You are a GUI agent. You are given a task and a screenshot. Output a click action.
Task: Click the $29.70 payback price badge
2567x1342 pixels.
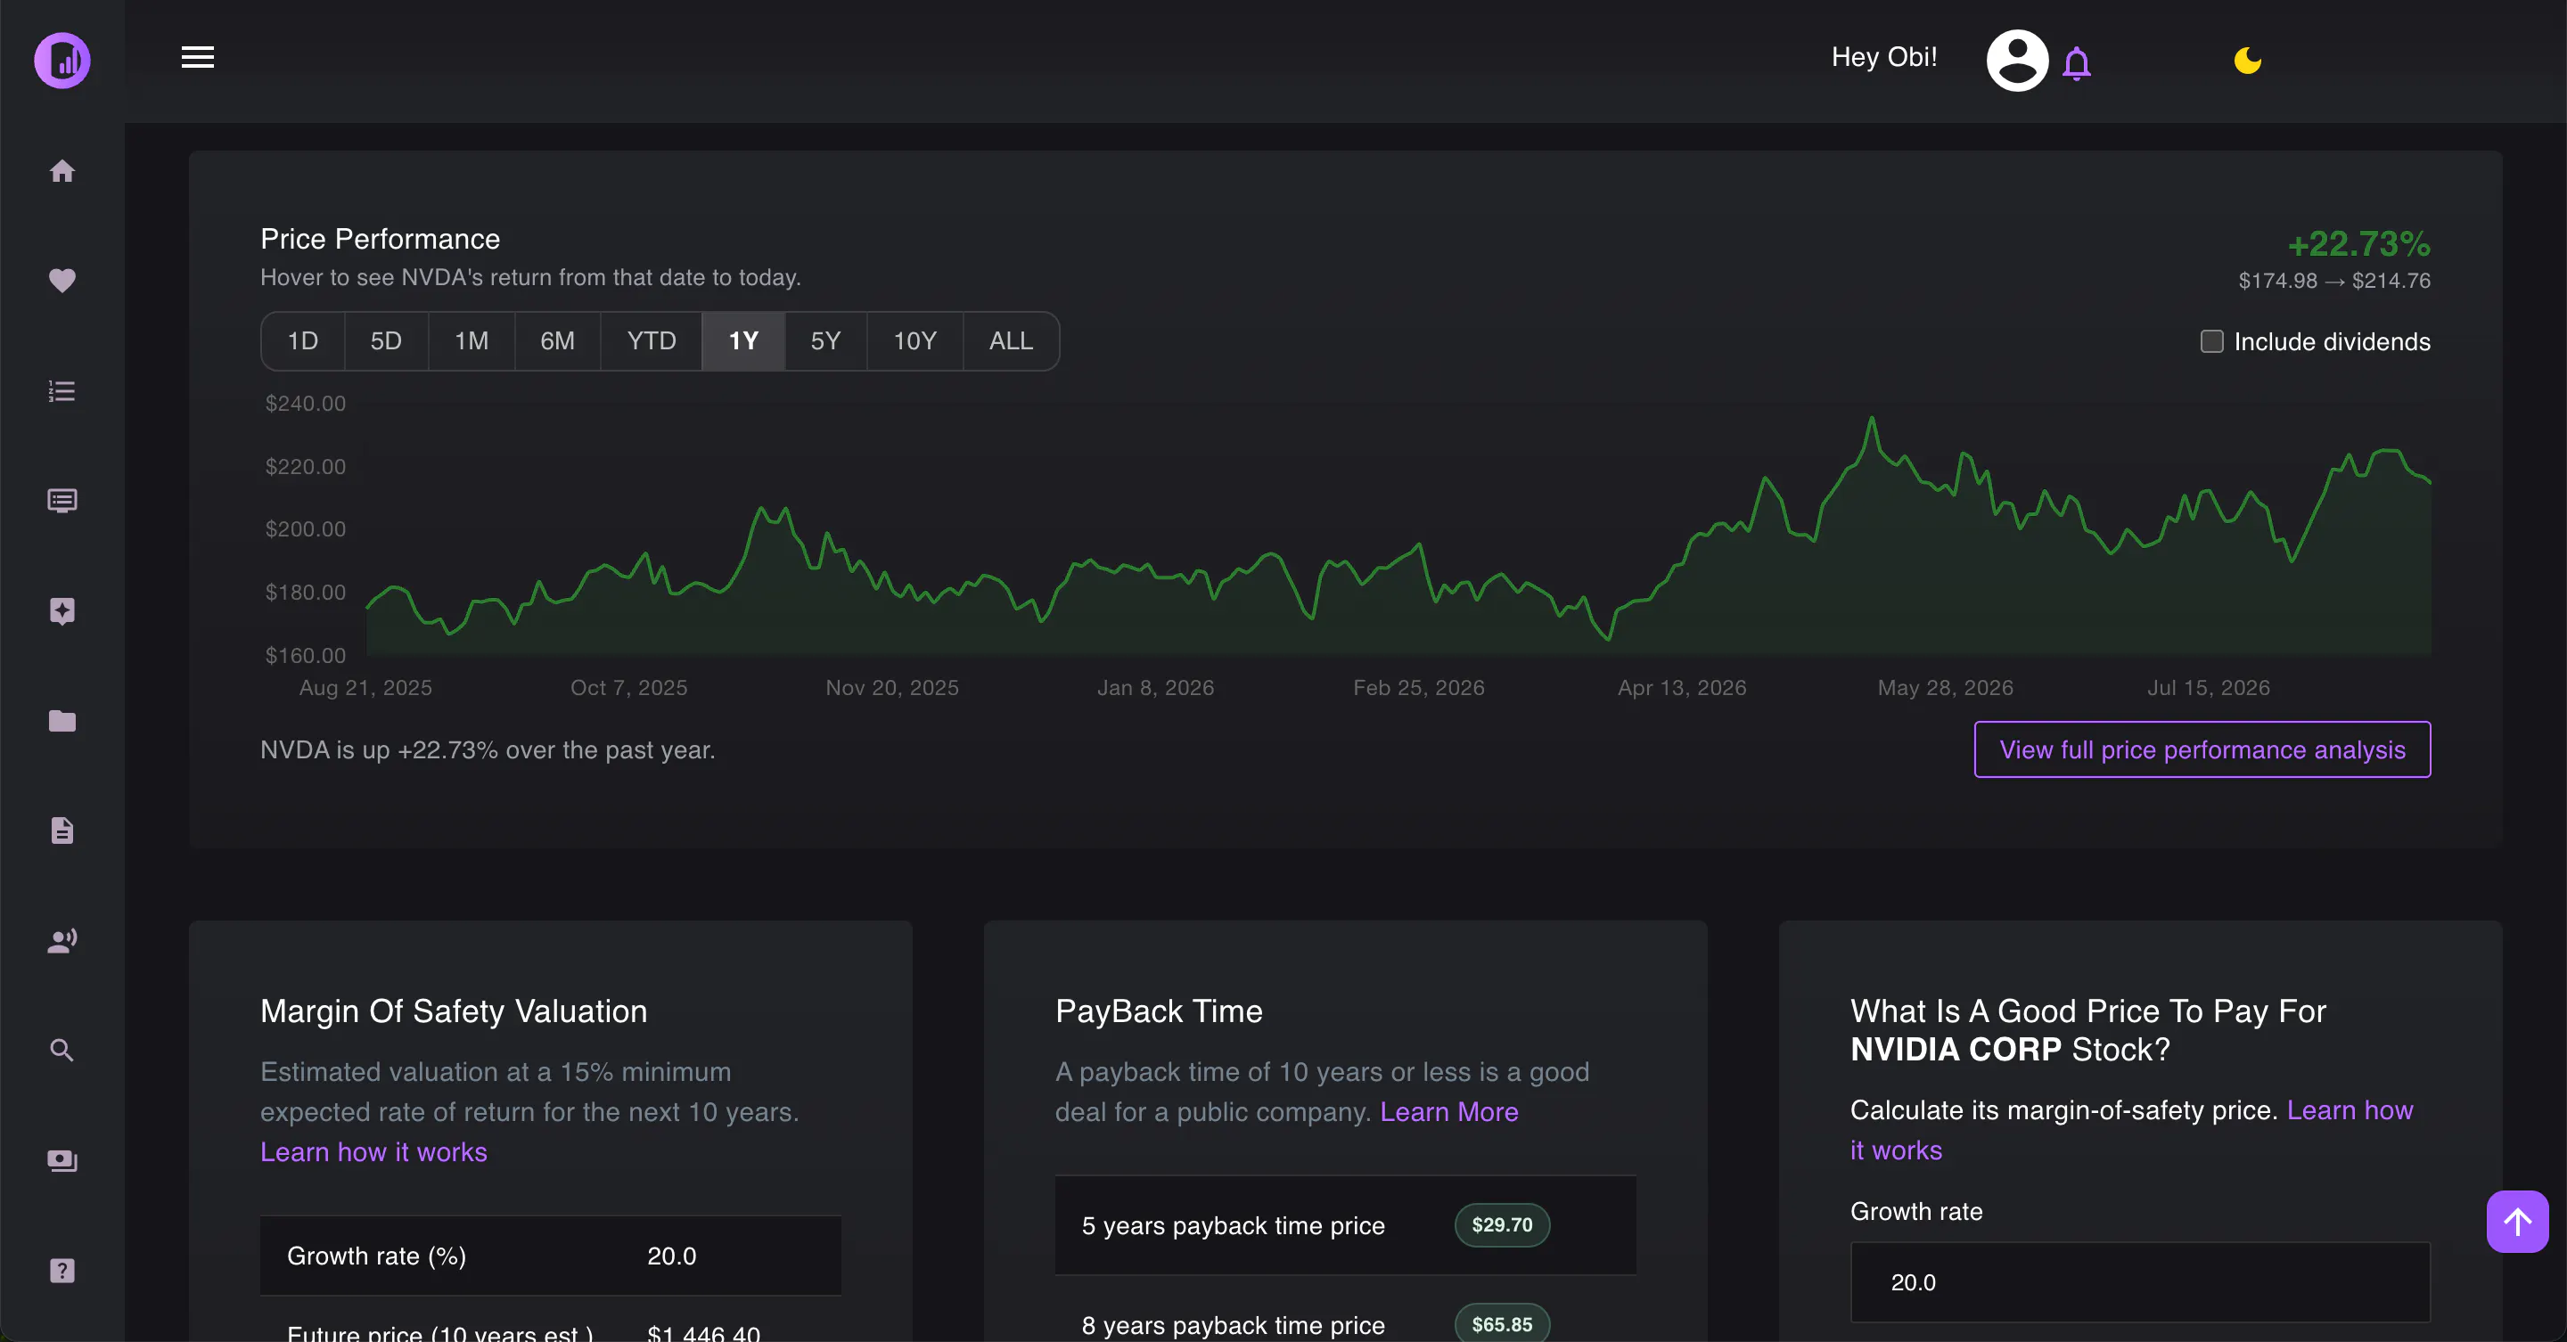[x=1502, y=1224]
